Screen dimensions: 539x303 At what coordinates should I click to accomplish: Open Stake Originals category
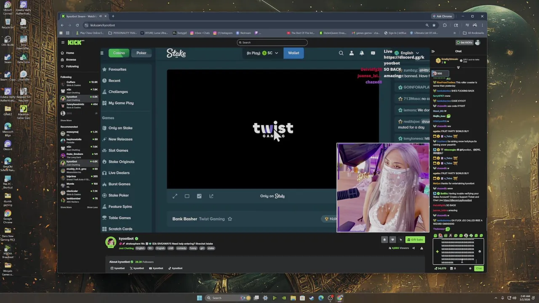point(118,162)
